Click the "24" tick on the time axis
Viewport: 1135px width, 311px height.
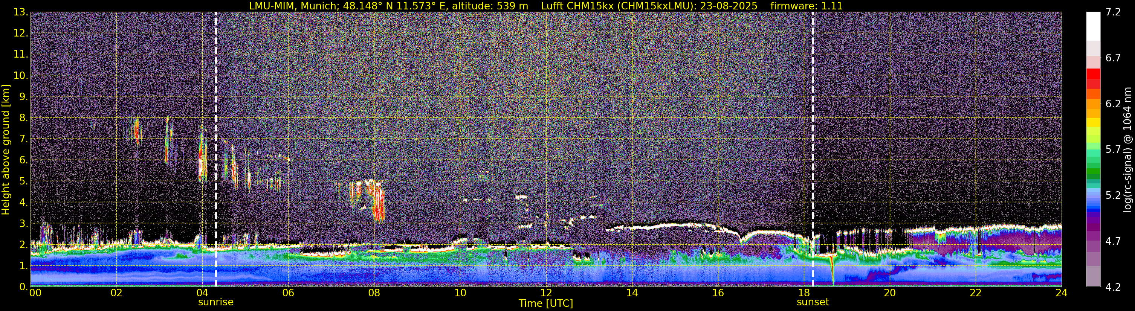[x=1062, y=293]
